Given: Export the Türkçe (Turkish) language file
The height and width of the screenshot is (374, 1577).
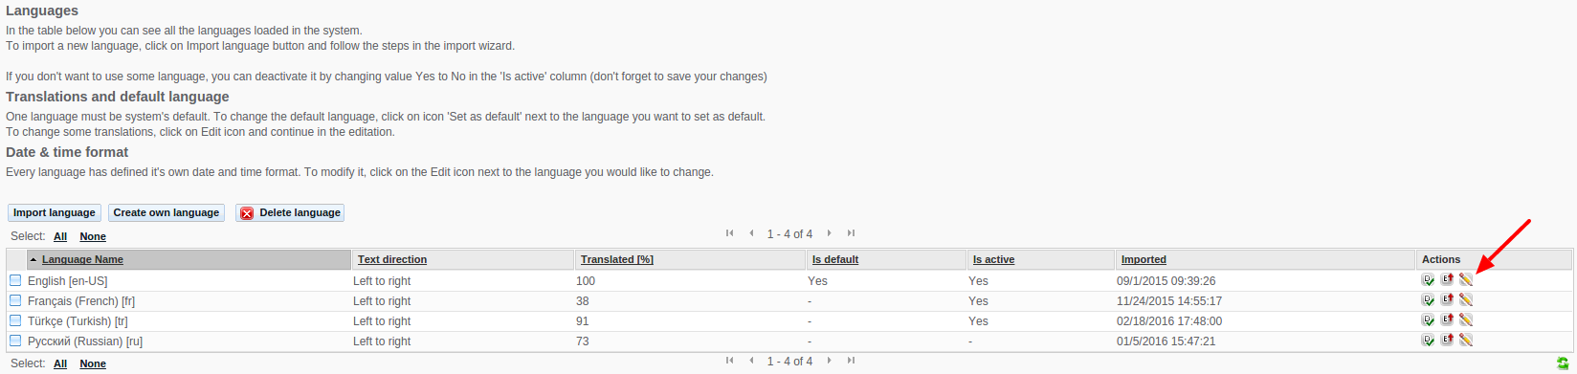Looking at the screenshot, I should [x=1447, y=319].
